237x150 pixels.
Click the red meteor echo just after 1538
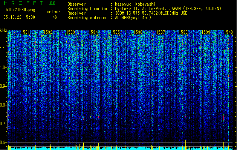click(x=186, y=116)
